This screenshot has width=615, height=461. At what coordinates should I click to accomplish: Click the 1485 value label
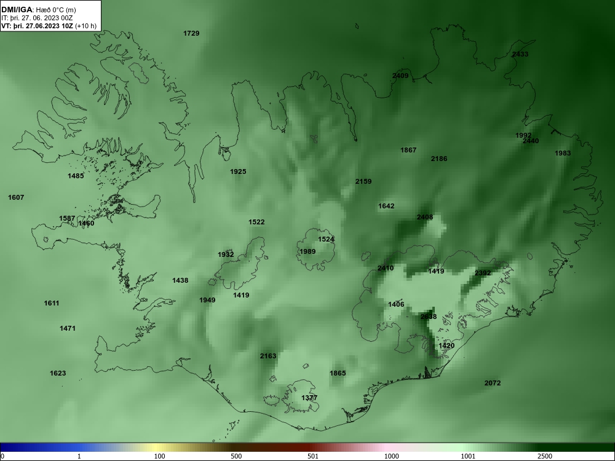click(x=76, y=176)
